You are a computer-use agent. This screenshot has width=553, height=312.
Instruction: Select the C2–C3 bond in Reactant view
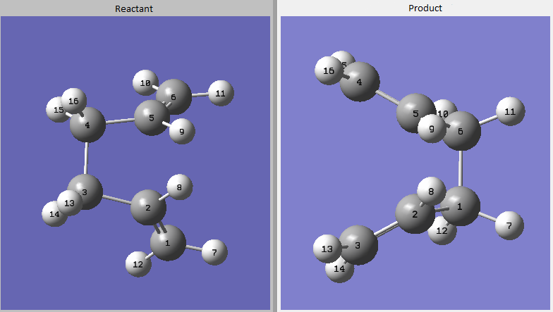116,200
